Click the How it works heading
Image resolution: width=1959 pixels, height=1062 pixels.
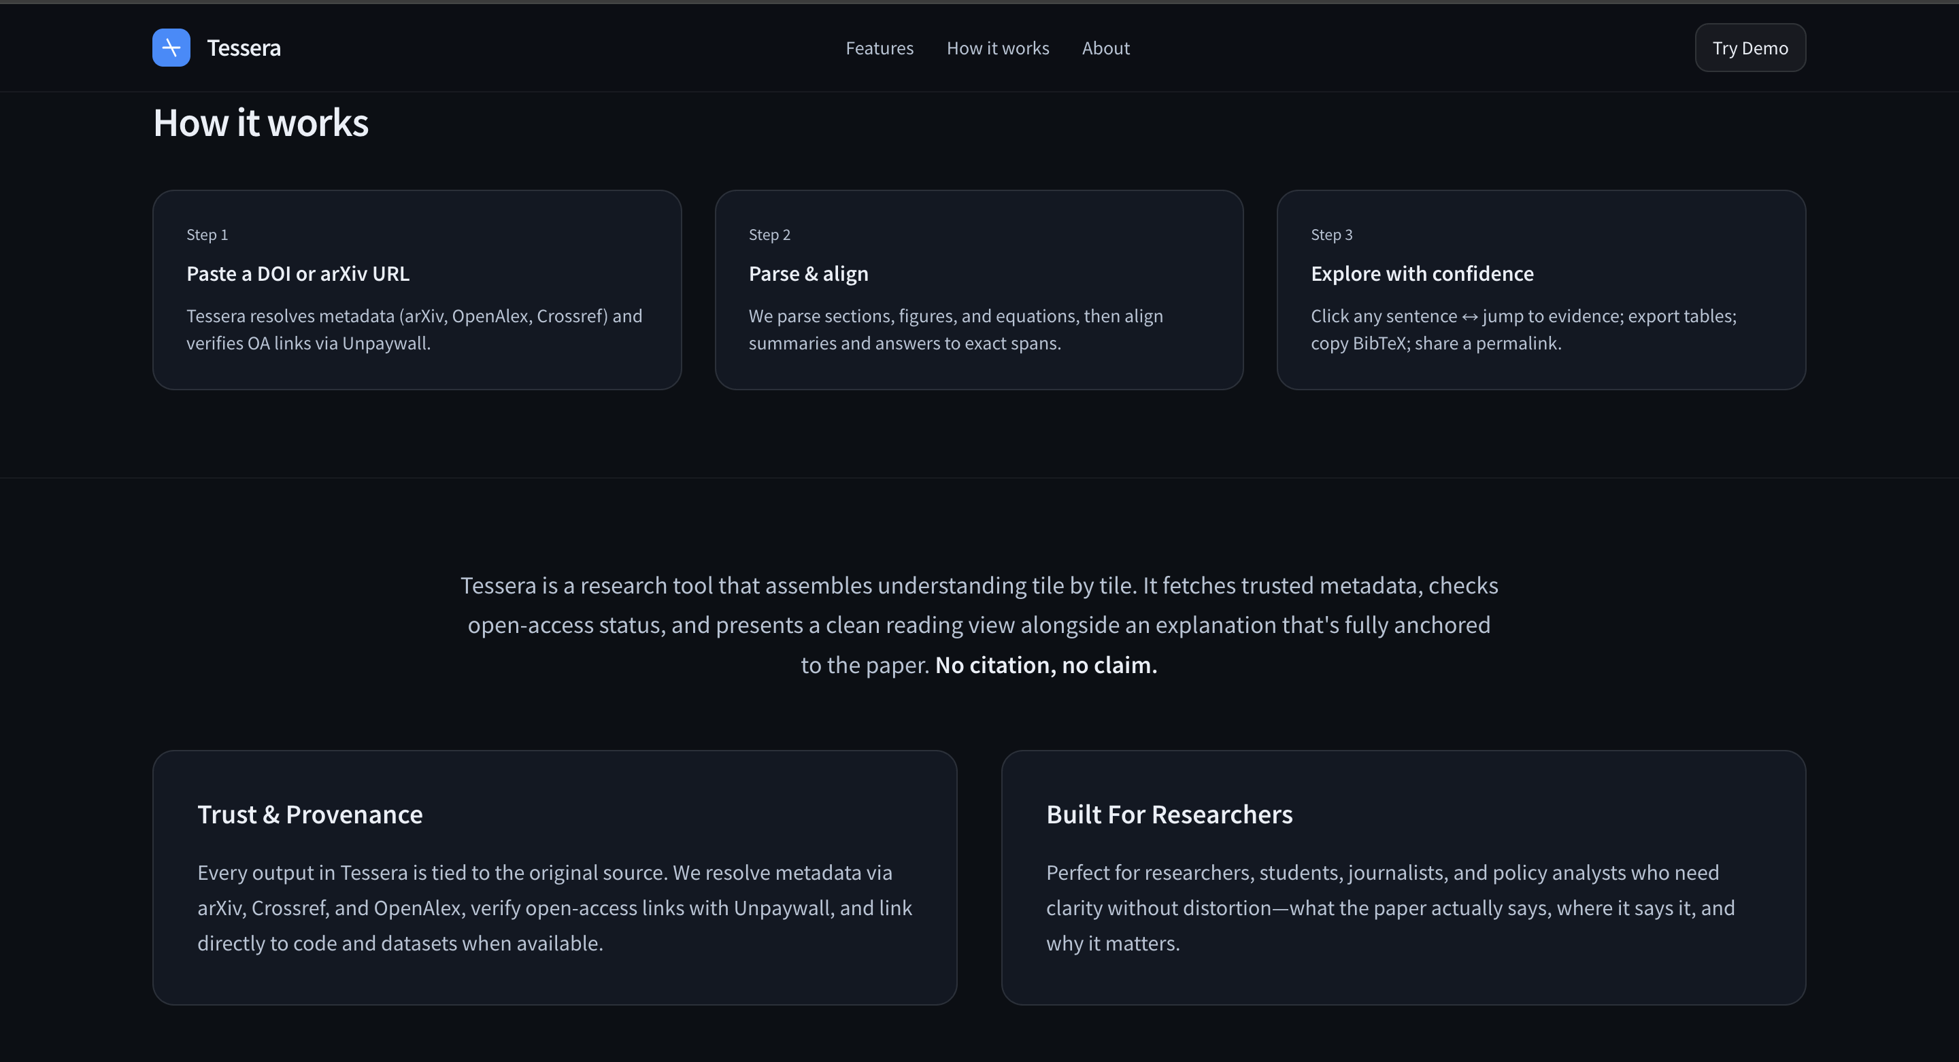pos(261,122)
